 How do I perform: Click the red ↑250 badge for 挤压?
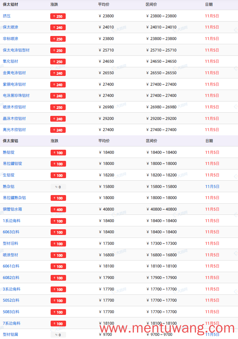tap(58, 16)
